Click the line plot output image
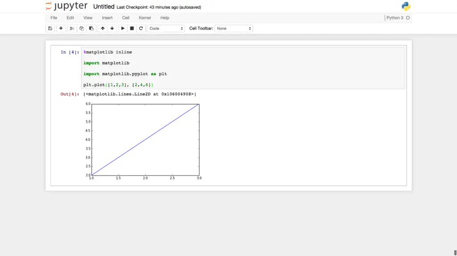Screen dimensions: 457x256 point(143,141)
